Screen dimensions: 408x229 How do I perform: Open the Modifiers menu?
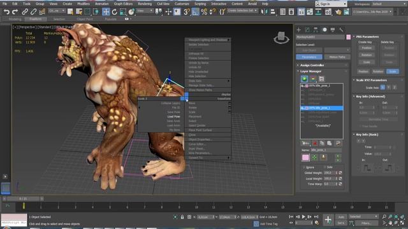click(84, 4)
